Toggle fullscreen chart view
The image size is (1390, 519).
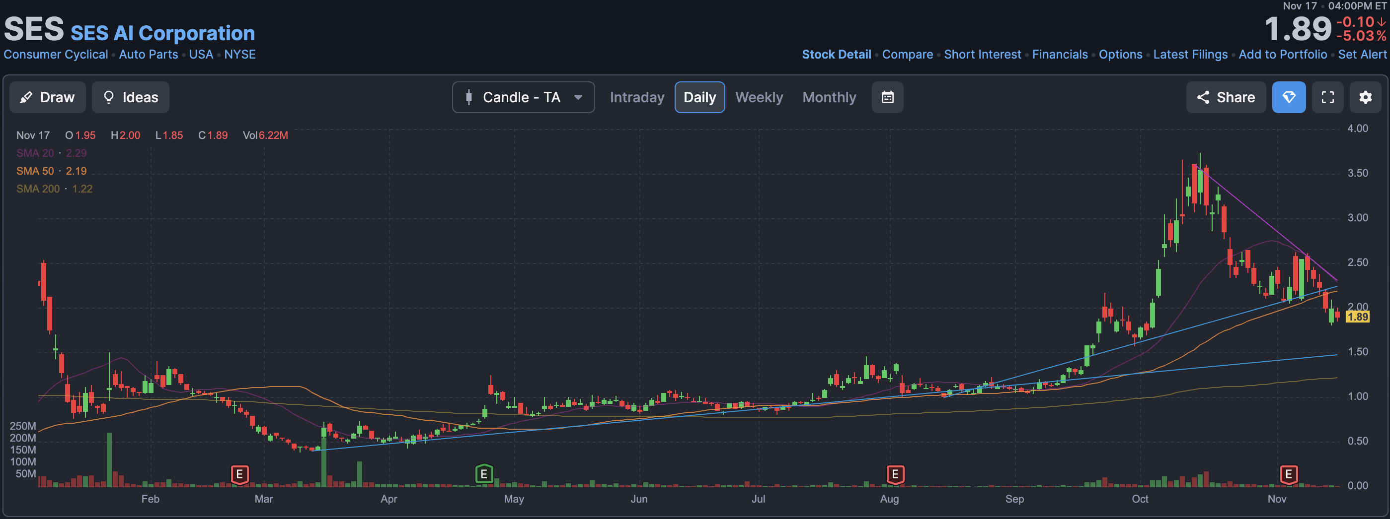pos(1327,98)
